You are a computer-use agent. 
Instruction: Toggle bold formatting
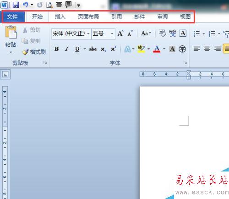click(x=56, y=49)
